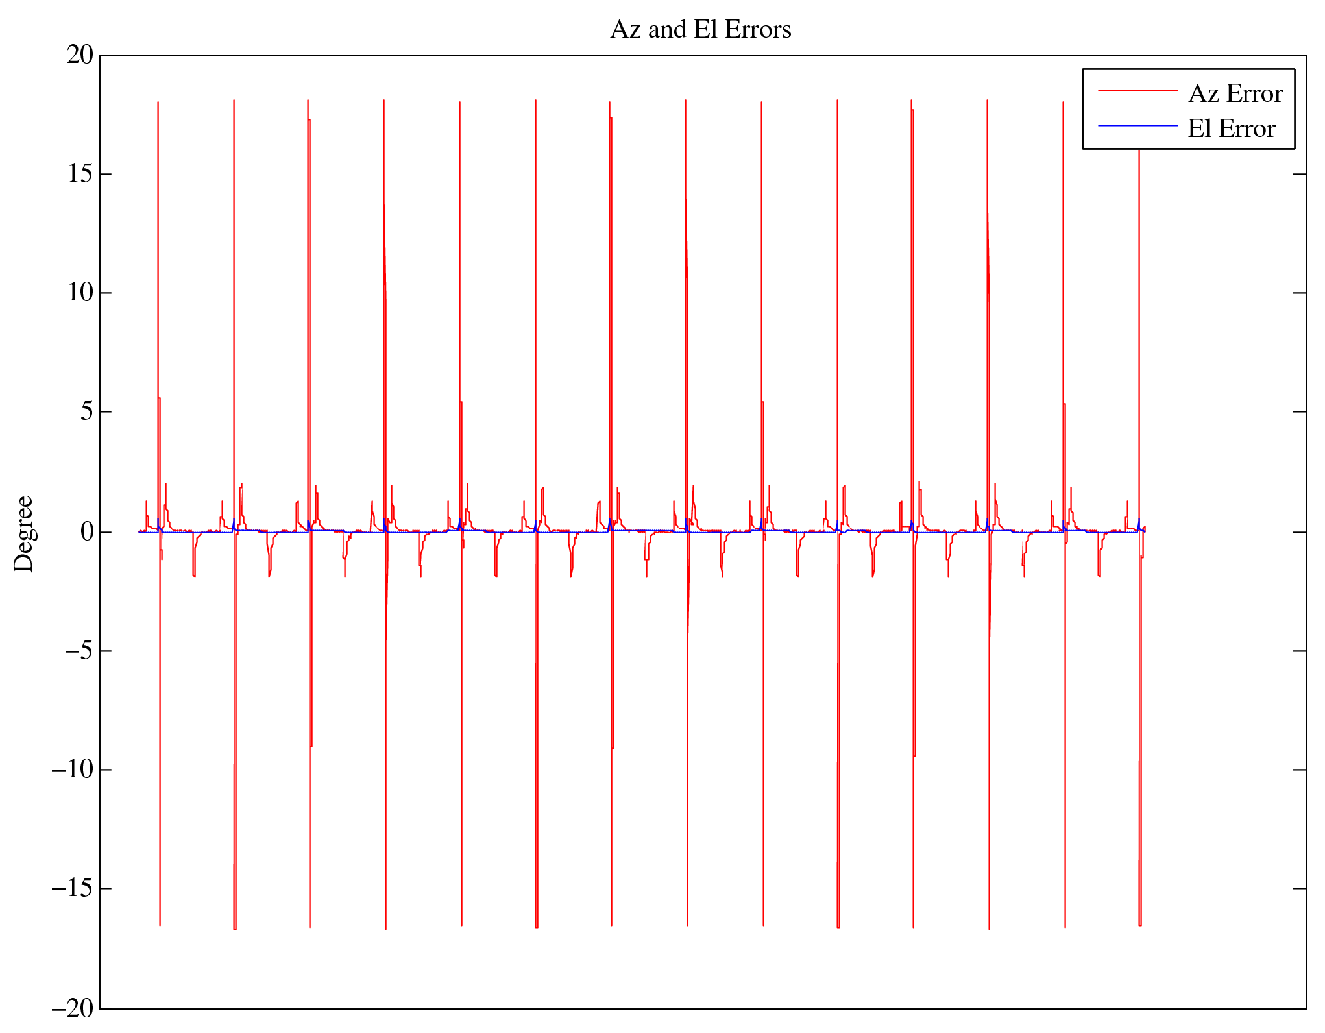Select the 'Az Error' legend label
Image resolution: width=1325 pixels, height=1033 pixels.
tap(1235, 94)
